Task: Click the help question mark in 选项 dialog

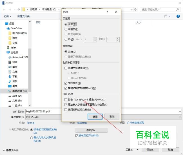Action: click(x=107, y=12)
